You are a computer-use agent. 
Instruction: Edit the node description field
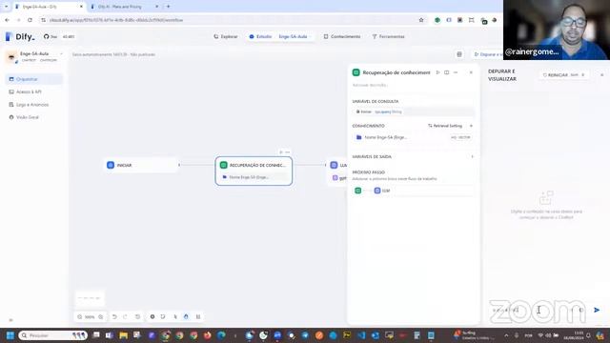[413, 85]
